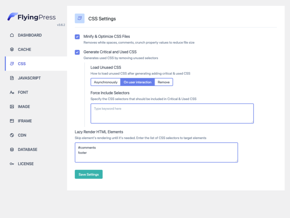Open JavaScript settings via its sidebar icon
This screenshot has height=218, width=290.
coord(11,78)
